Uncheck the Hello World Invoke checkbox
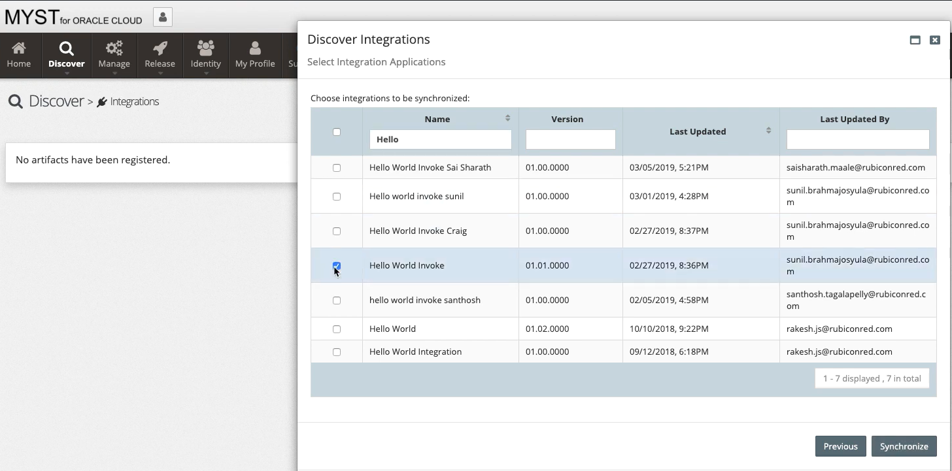 click(x=337, y=265)
